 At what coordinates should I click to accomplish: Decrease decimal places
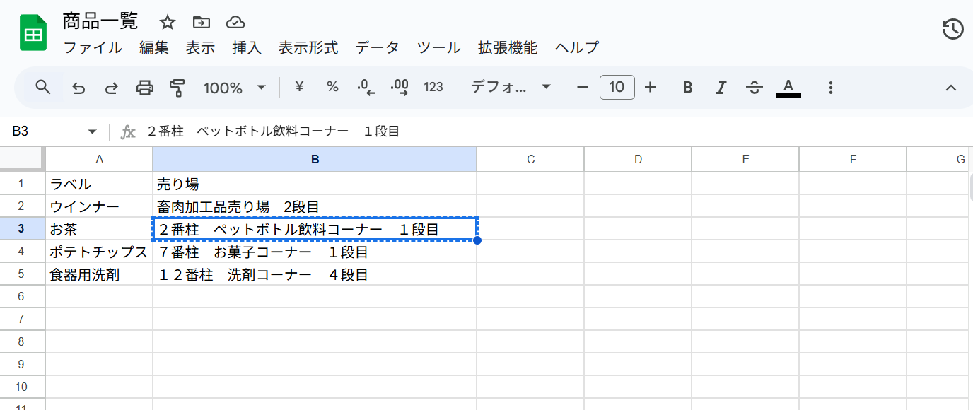tap(366, 88)
